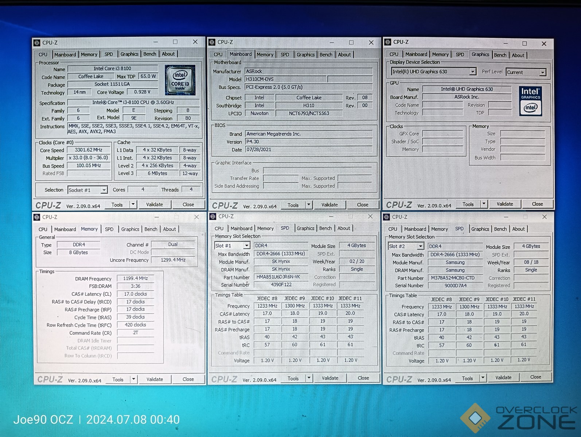Click Close in the Graphics window

coord(537,204)
